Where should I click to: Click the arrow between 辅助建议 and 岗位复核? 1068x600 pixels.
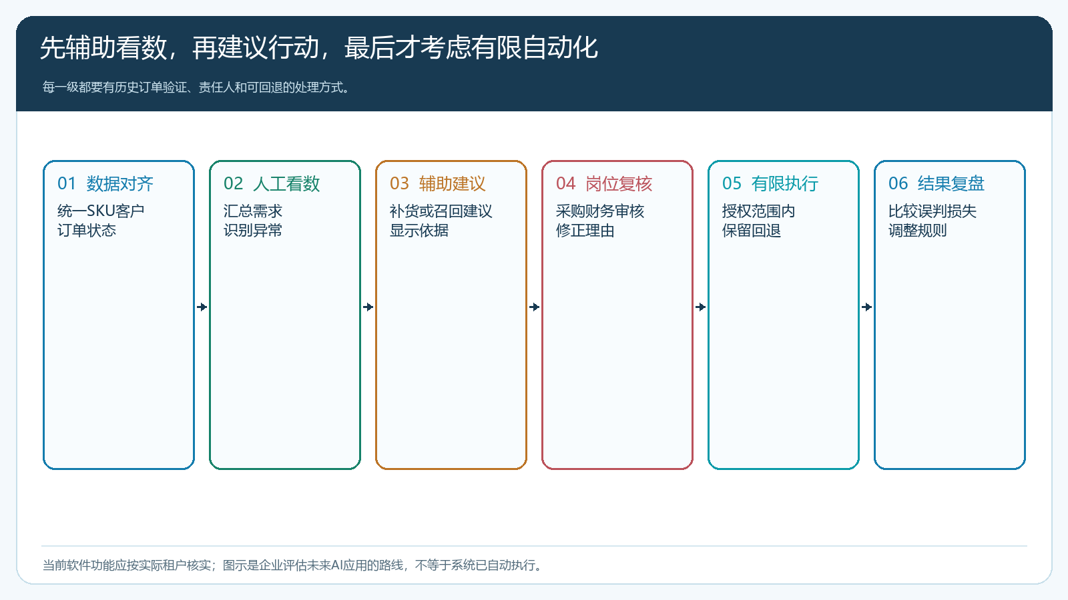click(535, 307)
